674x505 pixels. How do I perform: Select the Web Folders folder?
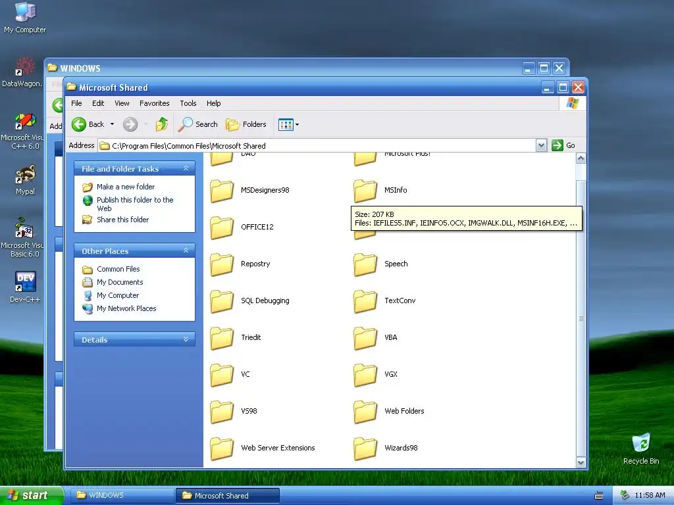[x=390, y=412]
